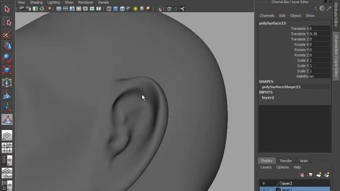Open the Shading panel menu

click(x=36, y=2)
